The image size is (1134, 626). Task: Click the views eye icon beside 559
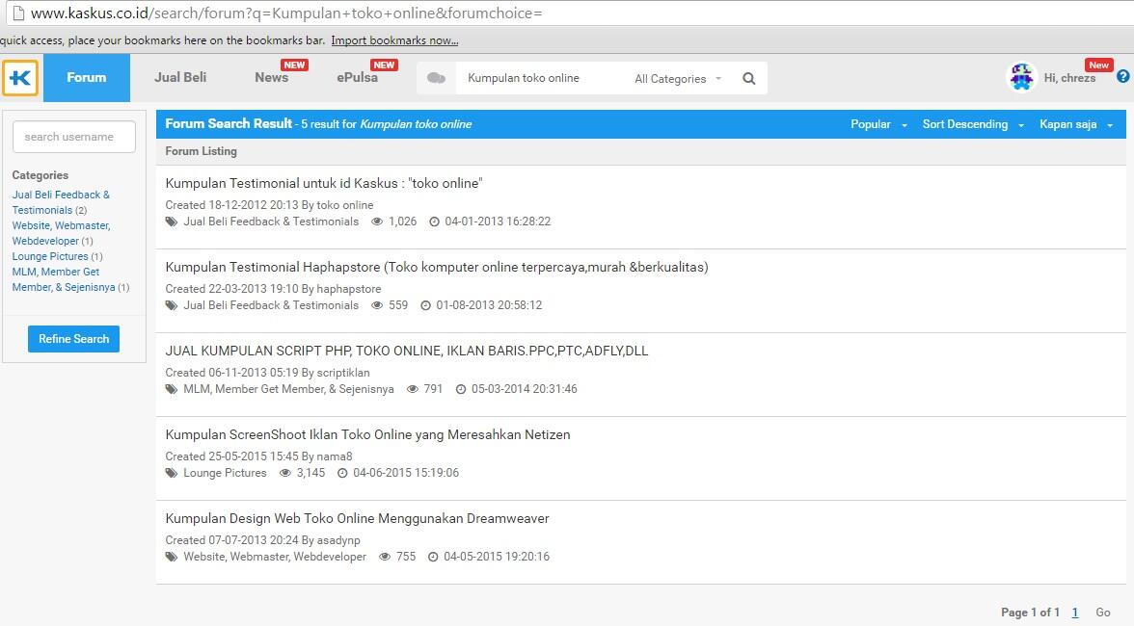[x=377, y=305]
